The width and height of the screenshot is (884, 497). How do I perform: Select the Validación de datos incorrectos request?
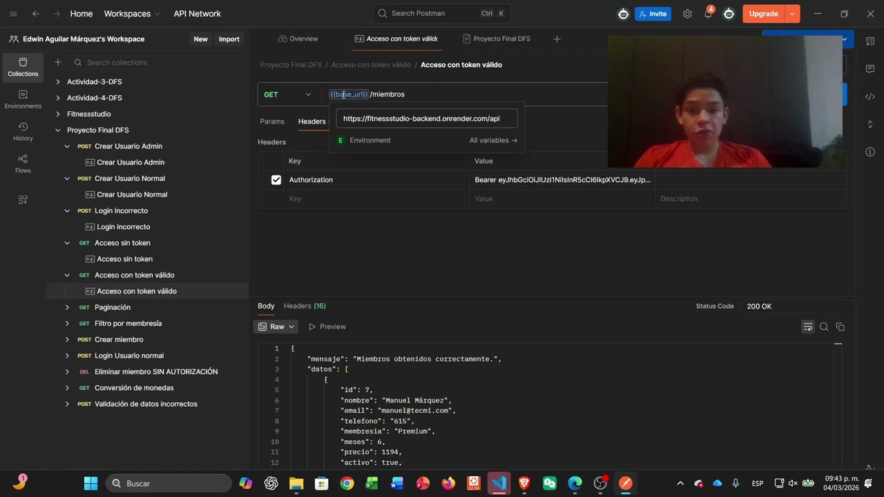(x=146, y=404)
